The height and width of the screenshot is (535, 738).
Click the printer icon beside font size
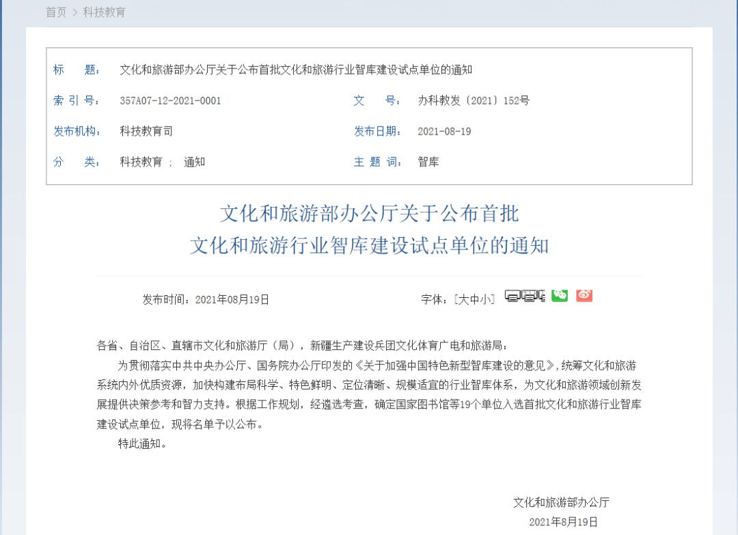click(x=512, y=296)
